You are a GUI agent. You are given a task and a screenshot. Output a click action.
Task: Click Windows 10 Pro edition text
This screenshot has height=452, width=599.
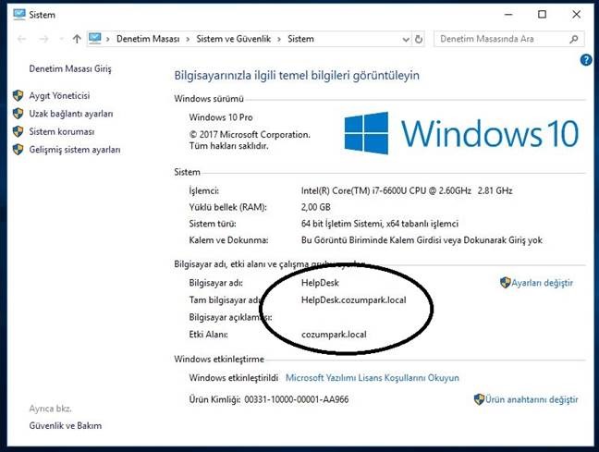221,117
